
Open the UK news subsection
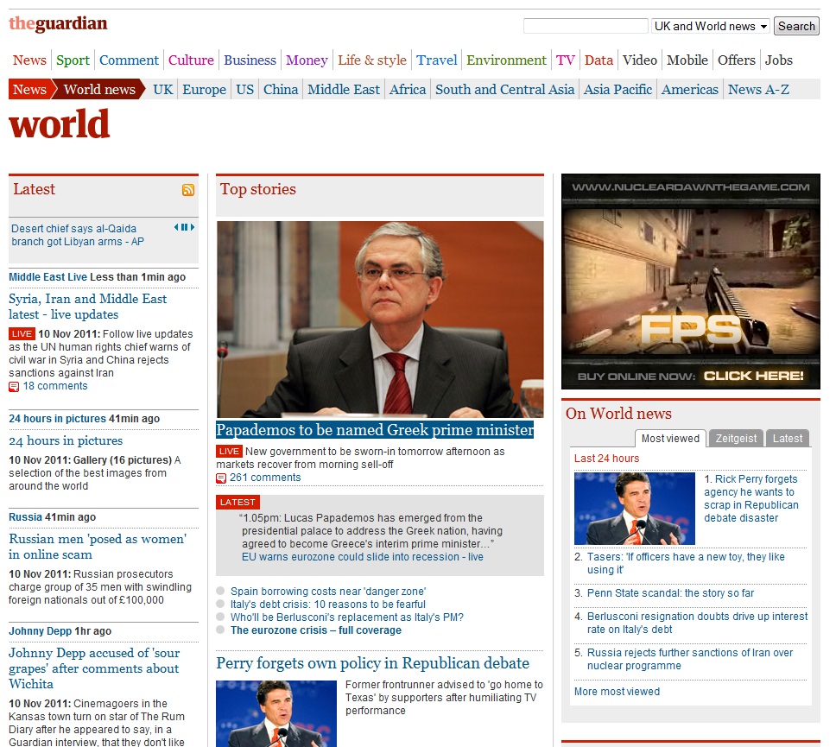coord(163,90)
